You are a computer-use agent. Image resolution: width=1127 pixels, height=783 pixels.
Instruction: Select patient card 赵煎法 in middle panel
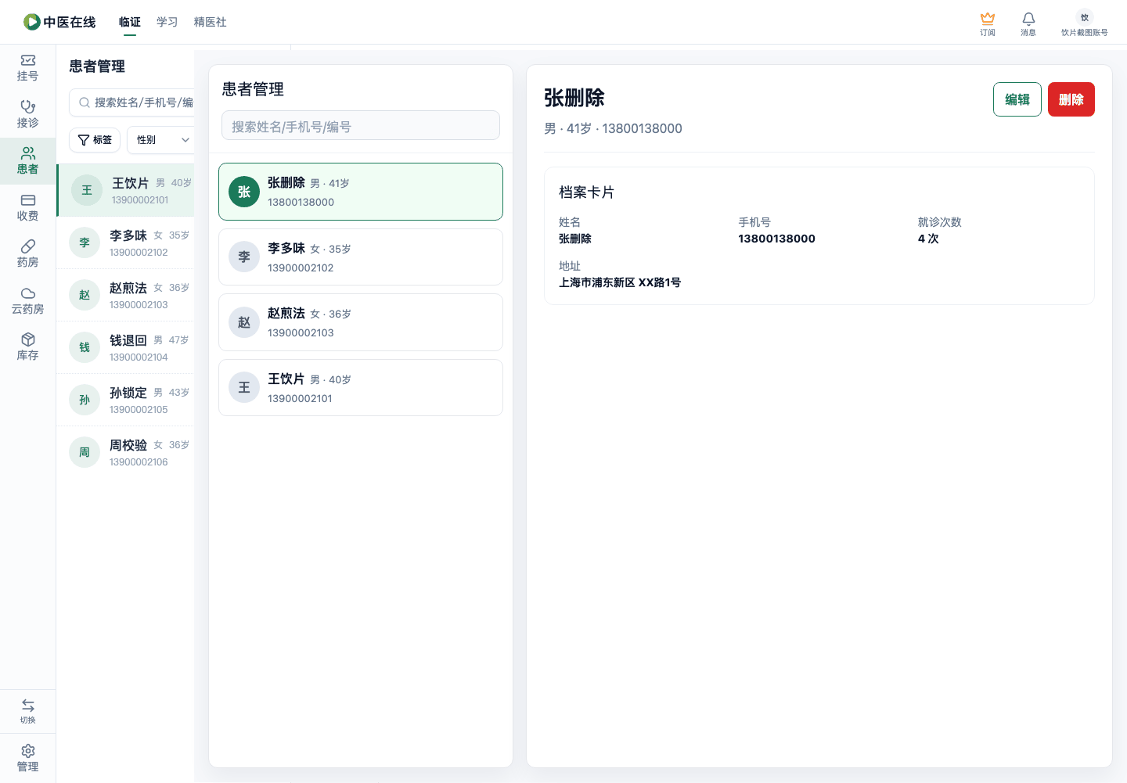click(361, 322)
